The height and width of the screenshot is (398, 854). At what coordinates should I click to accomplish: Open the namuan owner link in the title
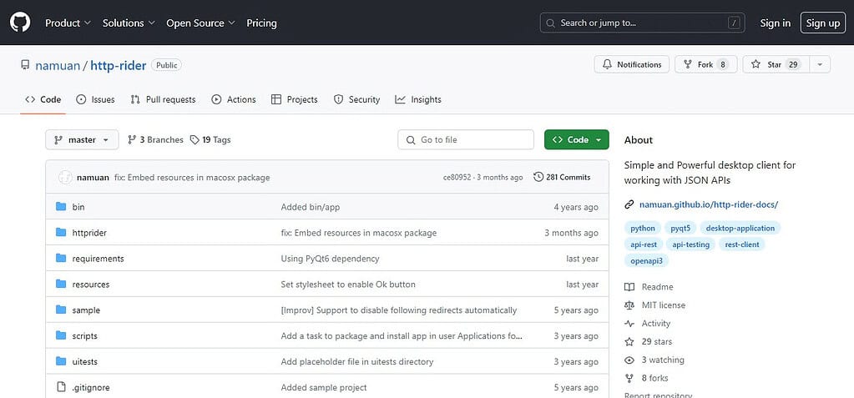(58, 66)
